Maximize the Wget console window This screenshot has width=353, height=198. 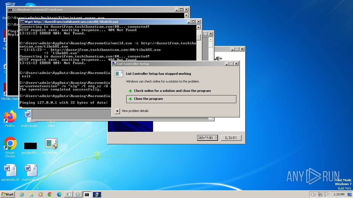(x=194, y=22)
